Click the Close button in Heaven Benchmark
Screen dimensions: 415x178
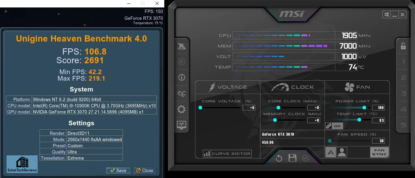pyautogui.click(x=145, y=170)
